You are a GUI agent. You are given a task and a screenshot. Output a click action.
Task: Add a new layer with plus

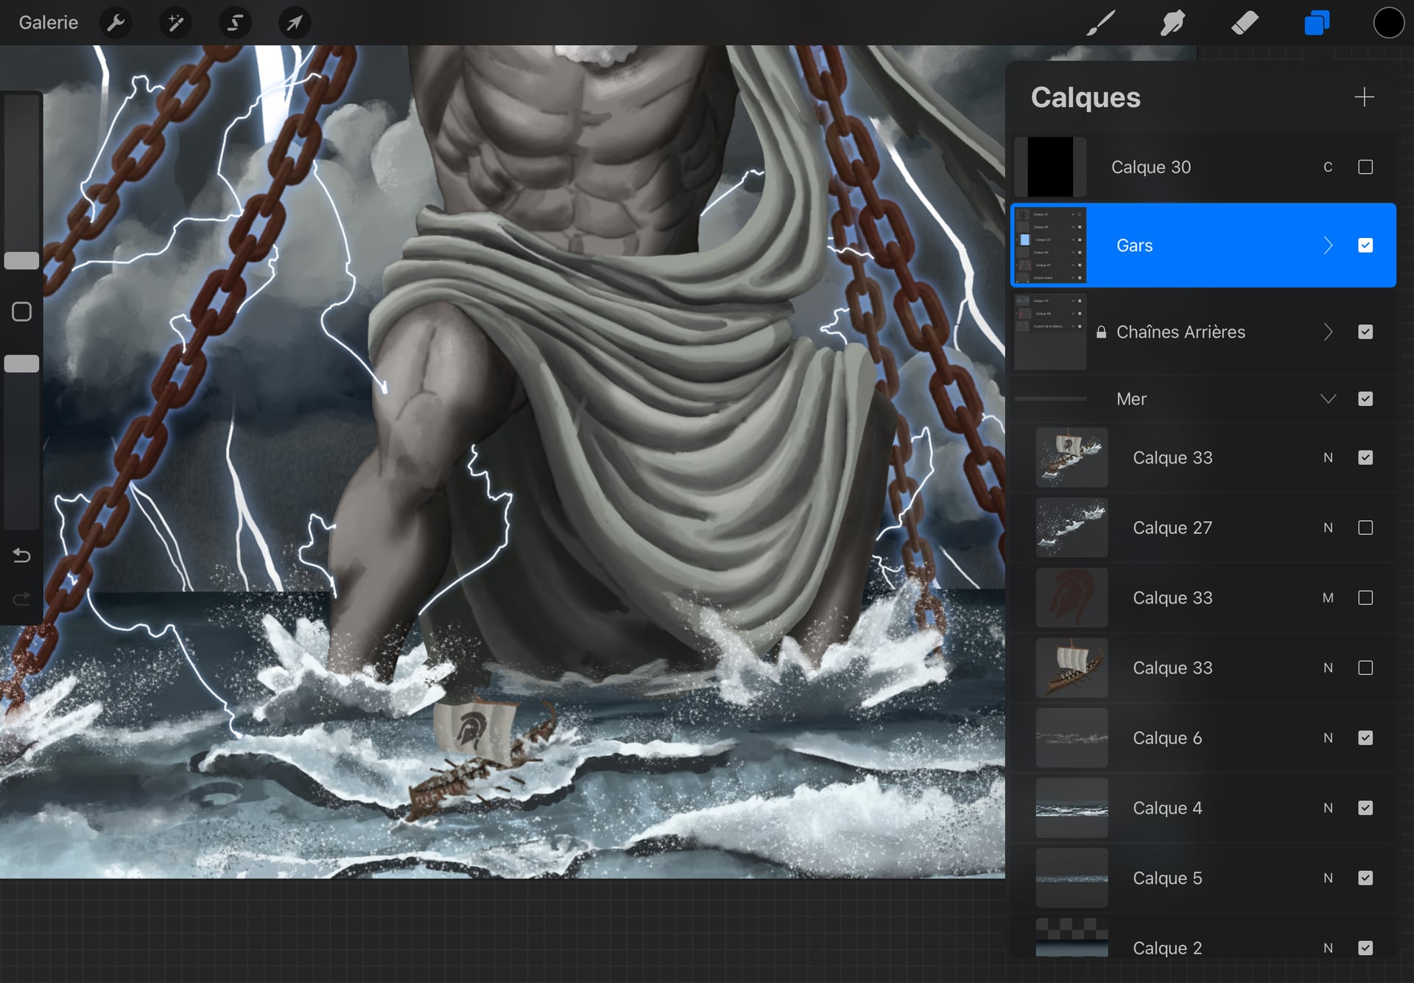click(1364, 97)
